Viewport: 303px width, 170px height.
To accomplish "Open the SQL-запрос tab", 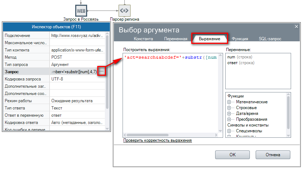I will pos(270,38).
